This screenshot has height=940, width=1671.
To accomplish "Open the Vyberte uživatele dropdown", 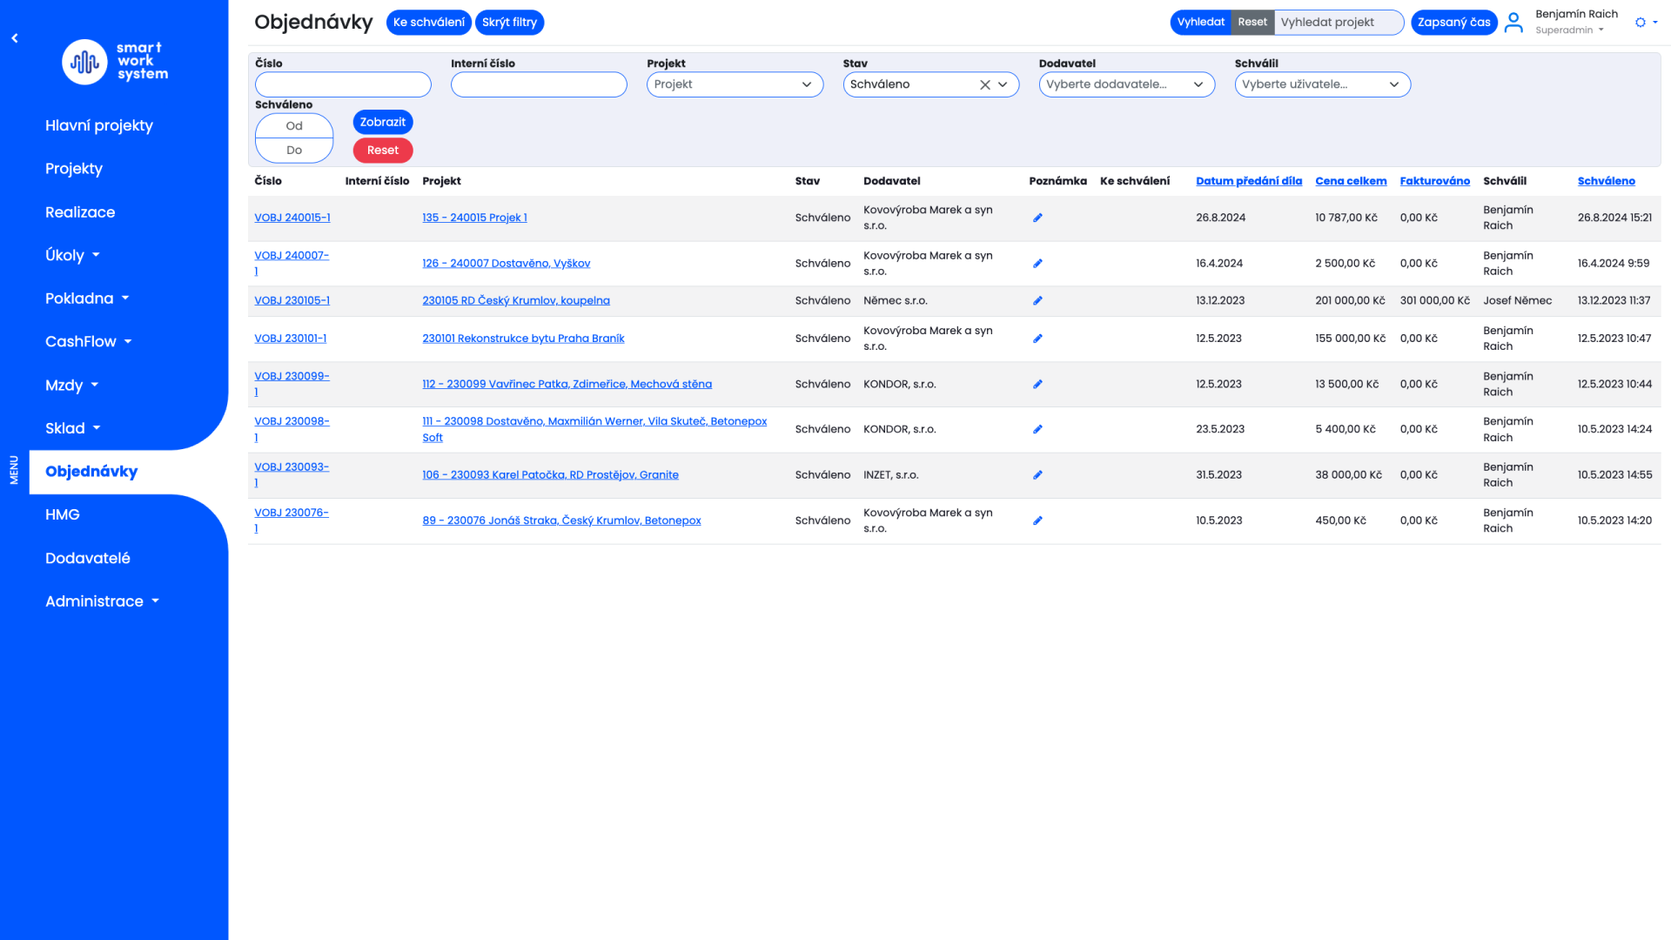I will pyautogui.click(x=1322, y=84).
